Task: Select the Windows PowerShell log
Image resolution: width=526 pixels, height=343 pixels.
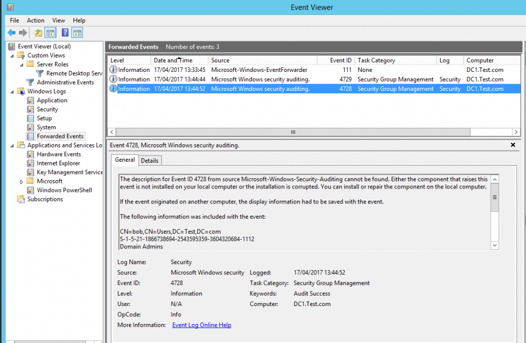Action: [64, 190]
